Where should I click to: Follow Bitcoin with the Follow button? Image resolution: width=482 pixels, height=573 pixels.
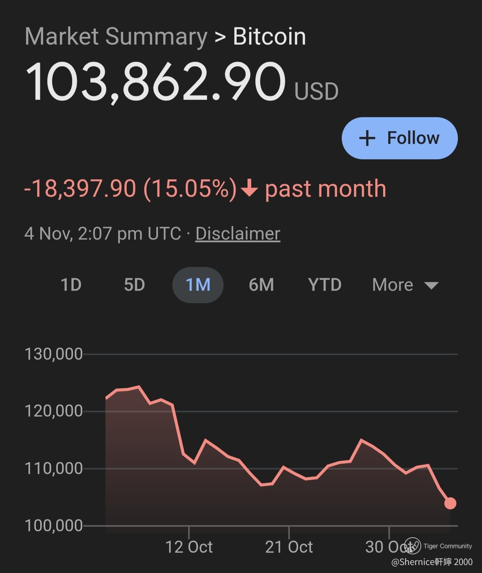coord(400,138)
